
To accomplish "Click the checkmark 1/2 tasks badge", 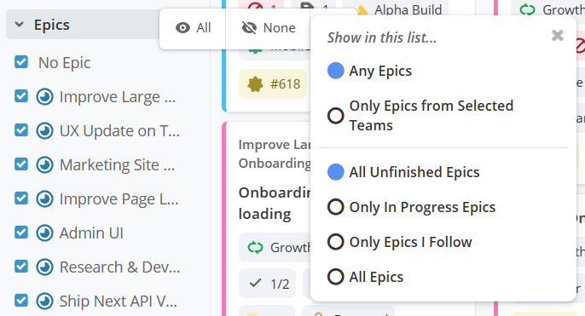I will pos(268,284).
